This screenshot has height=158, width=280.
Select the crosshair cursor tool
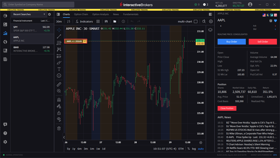[x=59, y=30]
